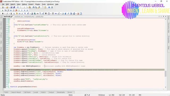Viewport: 170px width, 96px height.
Task: Show the Properties side panel
Action: pos(169,39)
